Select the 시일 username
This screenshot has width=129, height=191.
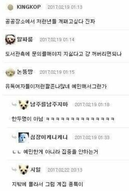[x=36, y=170]
